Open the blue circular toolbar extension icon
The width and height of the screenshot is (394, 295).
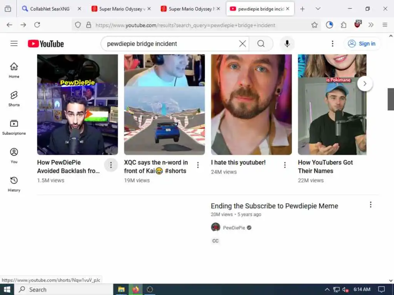pos(329,25)
